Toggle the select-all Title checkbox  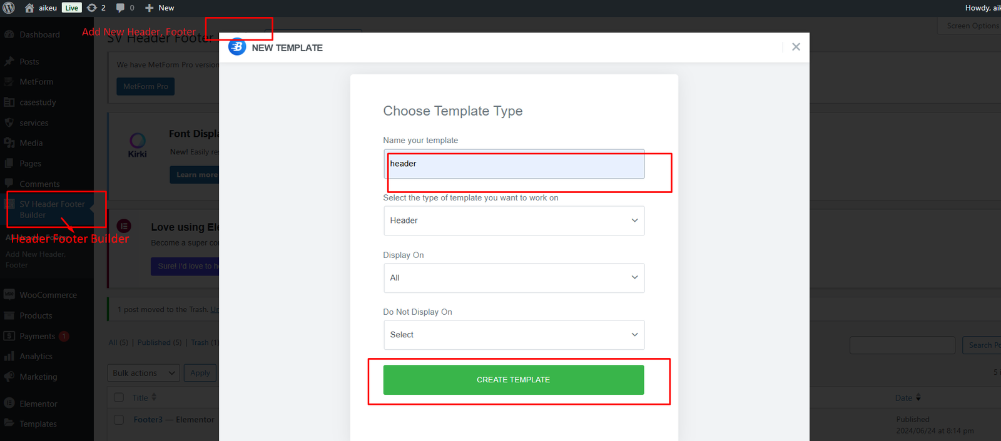click(119, 397)
